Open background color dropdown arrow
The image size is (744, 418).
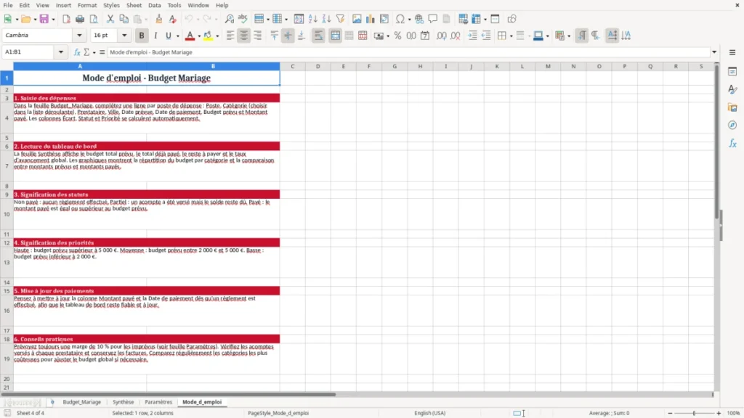(217, 36)
